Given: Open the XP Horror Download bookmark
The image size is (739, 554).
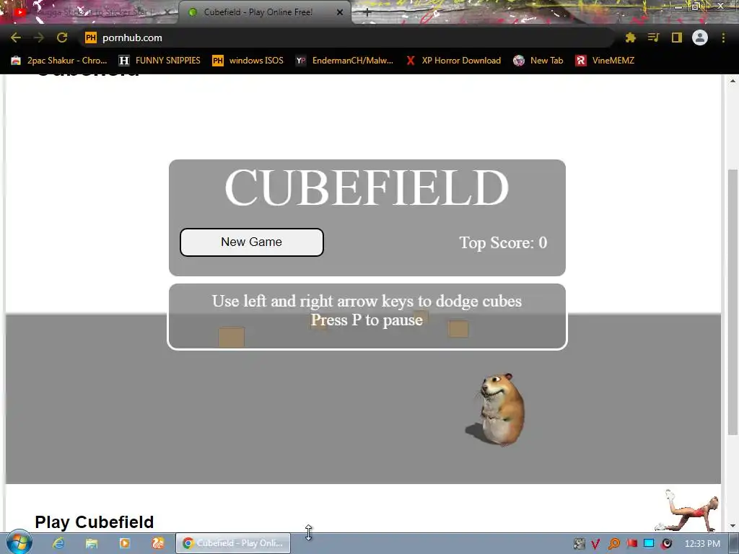Looking at the screenshot, I should (453, 61).
